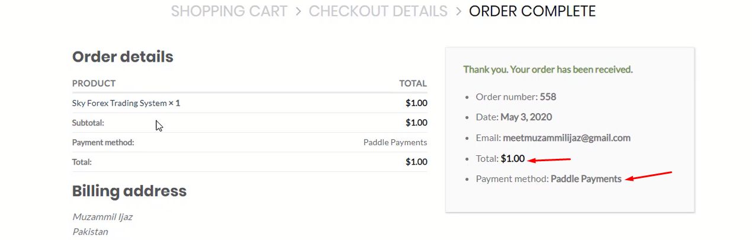Click the red arrow beside Paddle Payments

point(649,175)
